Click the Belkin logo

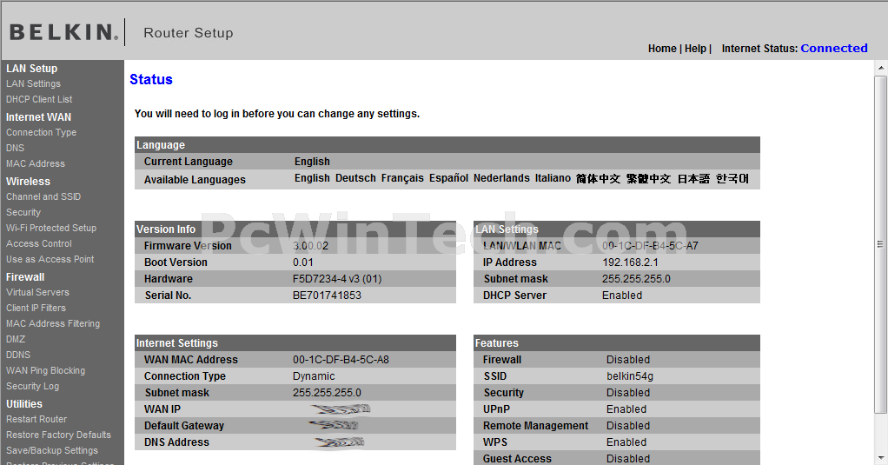(x=64, y=32)
